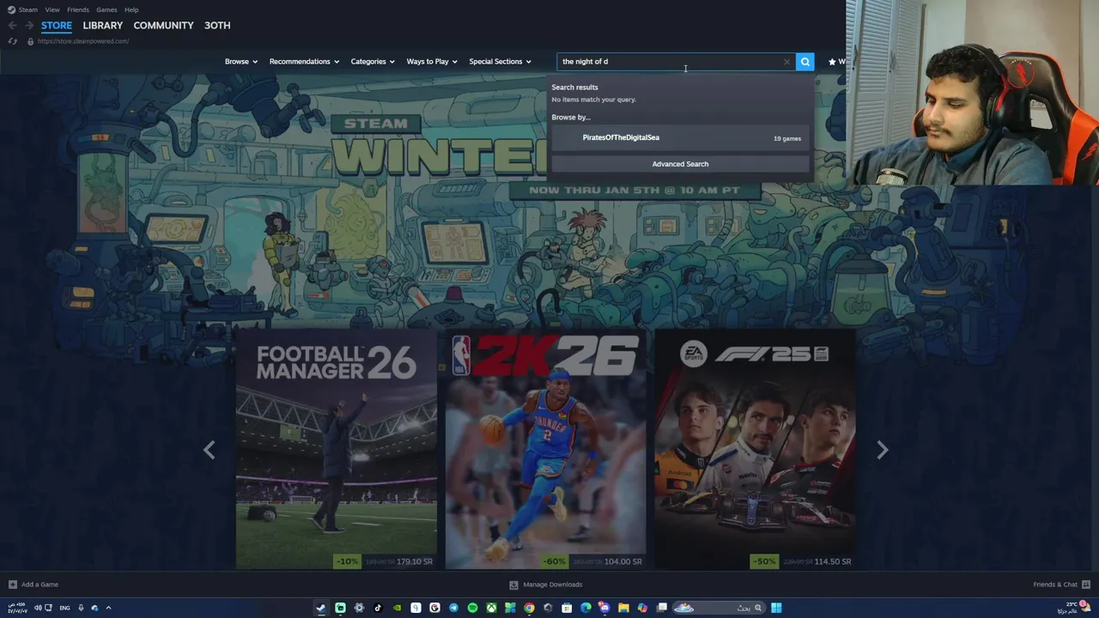The width and height of the screenshot is (1099, 618).
Task: Open the Windows Start button
Action: click(776, 608)
